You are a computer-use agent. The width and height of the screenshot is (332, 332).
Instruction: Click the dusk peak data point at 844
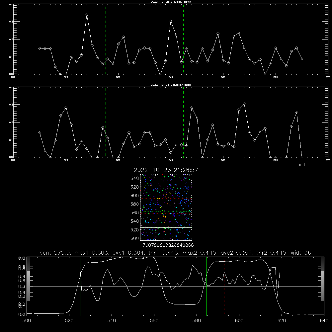pos(192,108)
